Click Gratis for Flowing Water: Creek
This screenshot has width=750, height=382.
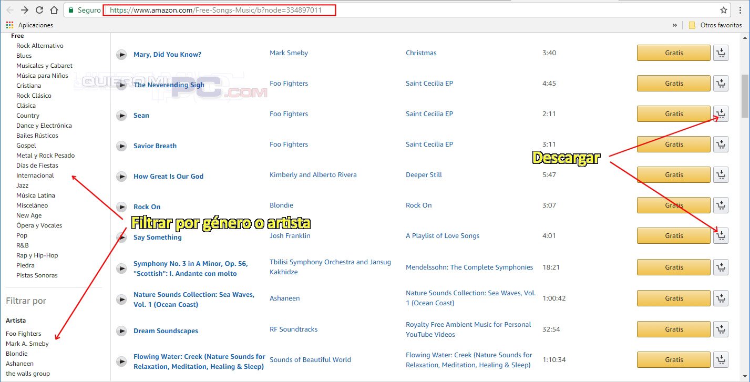click(674, 360)
